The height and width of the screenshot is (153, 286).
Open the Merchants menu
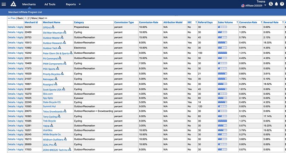[29, 5]
